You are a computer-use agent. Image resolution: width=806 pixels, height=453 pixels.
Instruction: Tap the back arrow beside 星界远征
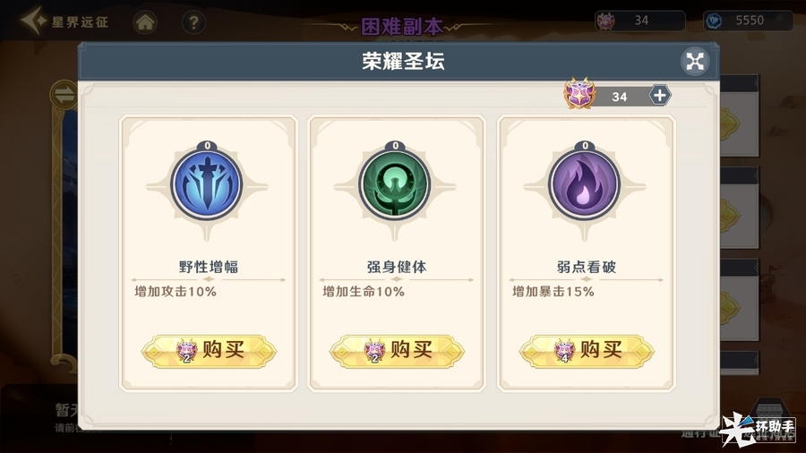coord(33,21)
